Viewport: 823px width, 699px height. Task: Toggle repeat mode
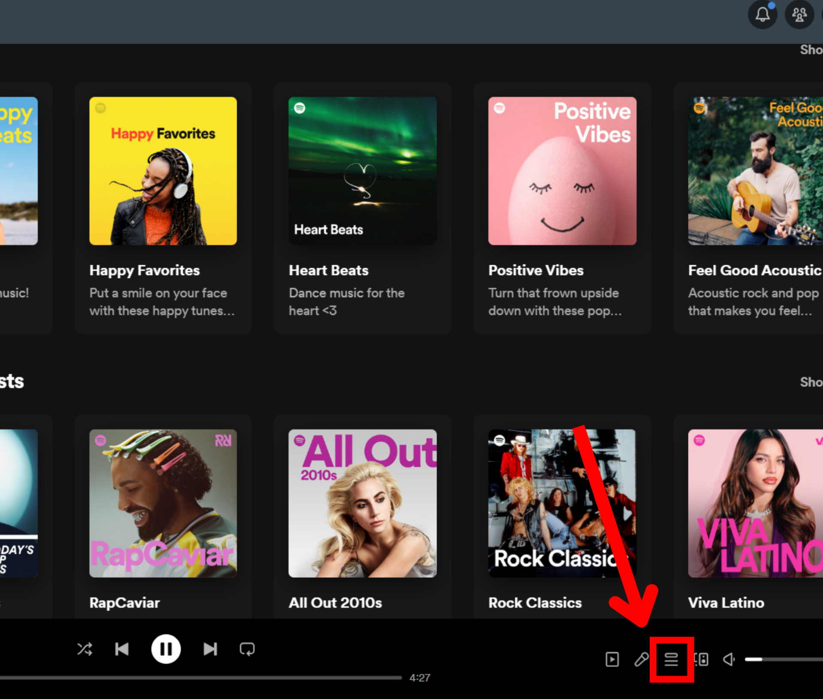247,649
